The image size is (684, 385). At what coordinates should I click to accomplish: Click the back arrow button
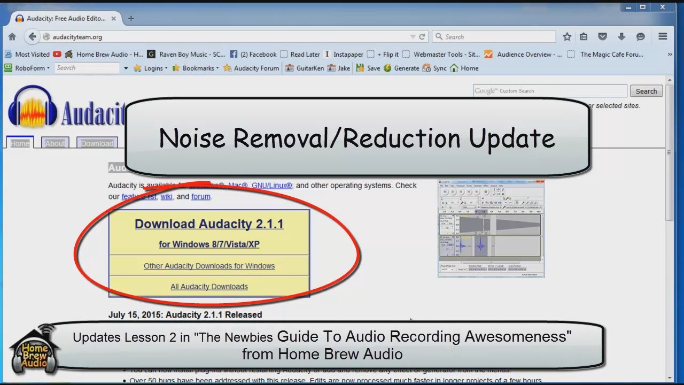[32, 37]
